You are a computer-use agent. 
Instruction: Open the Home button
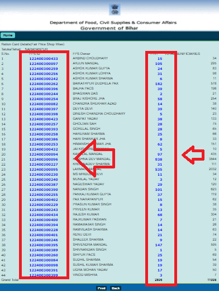tap(8, 35)
